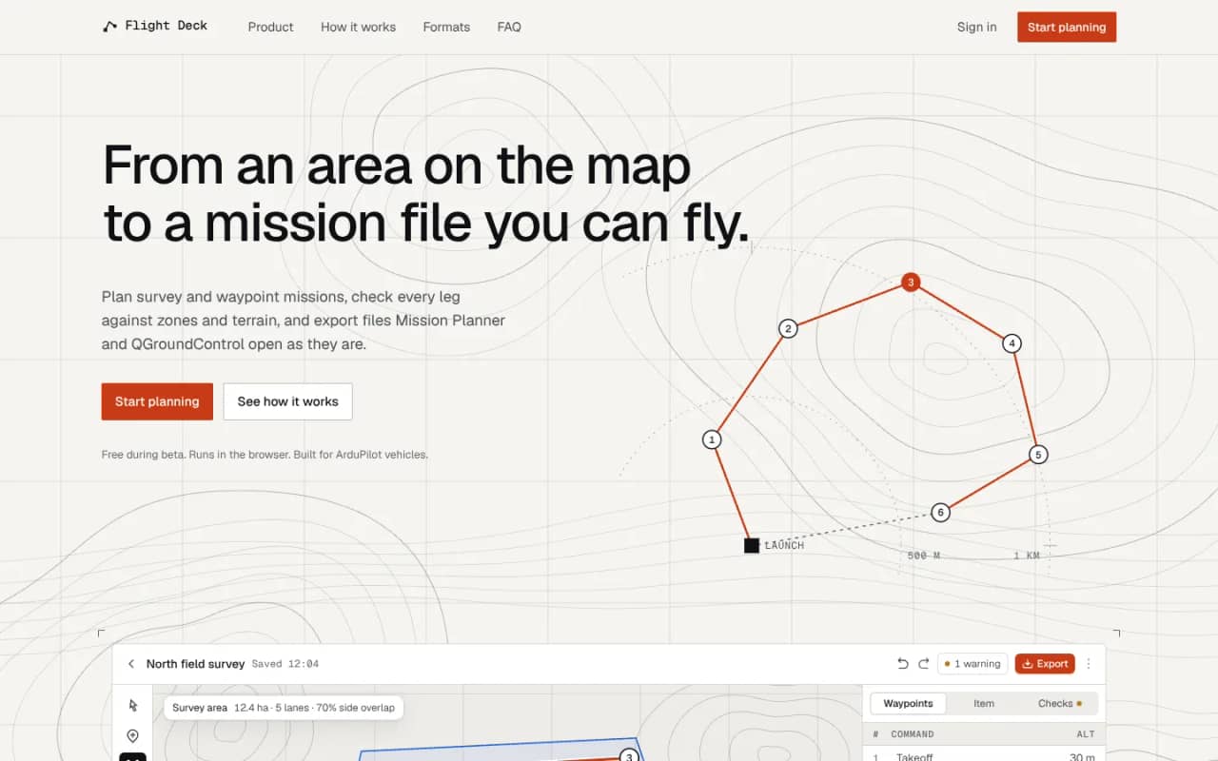The width and height of the screenshot is (1218, 761).
Task: Open the more options menu after Export
Action: tap(1089, 664)
